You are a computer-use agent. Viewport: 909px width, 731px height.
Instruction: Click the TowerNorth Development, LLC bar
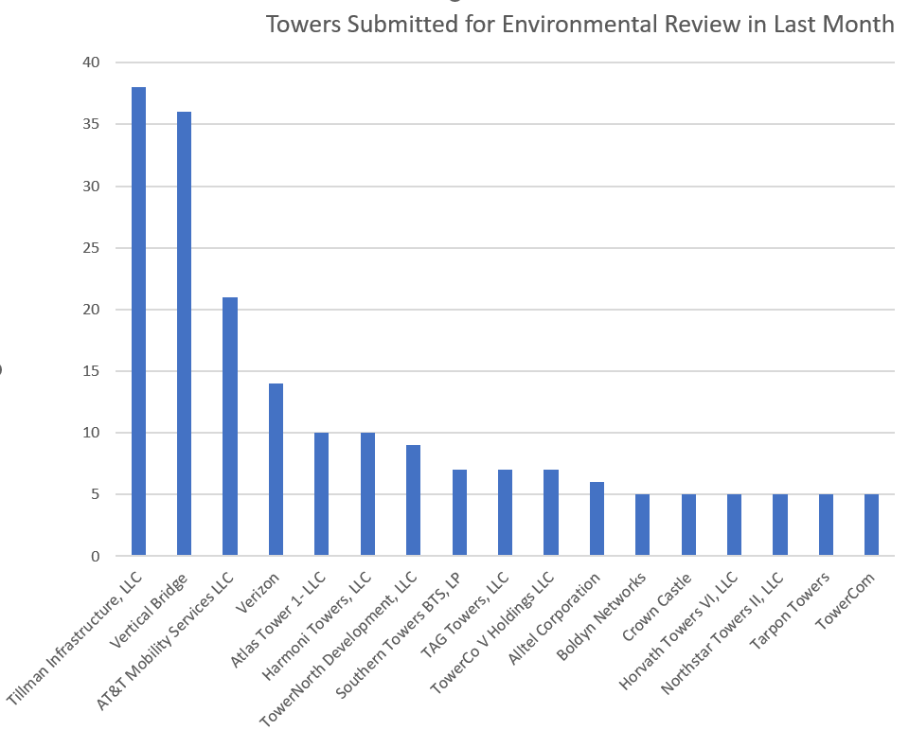413,500
